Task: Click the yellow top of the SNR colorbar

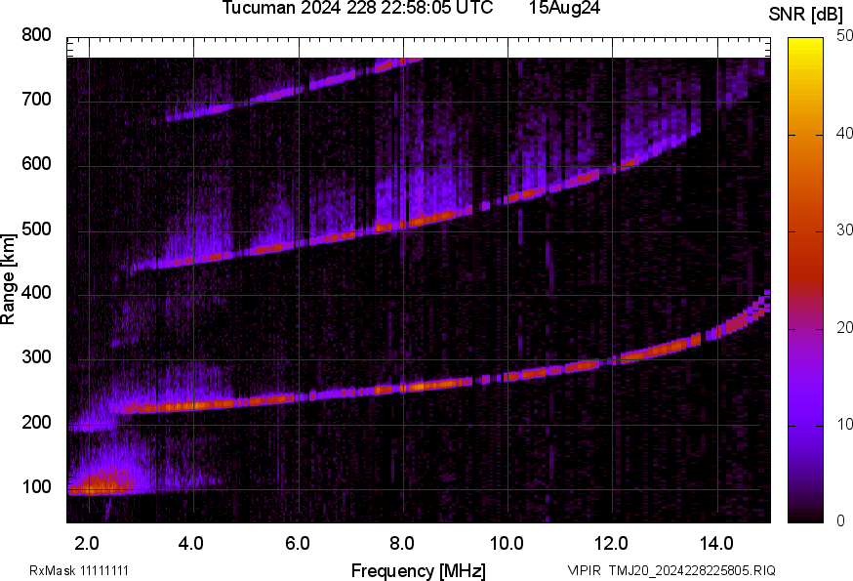Action: coord(806,46)
